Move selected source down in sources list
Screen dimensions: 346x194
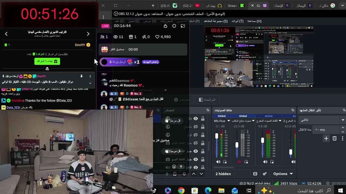point(201,174)
